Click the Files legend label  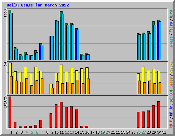tap(171, 27)
